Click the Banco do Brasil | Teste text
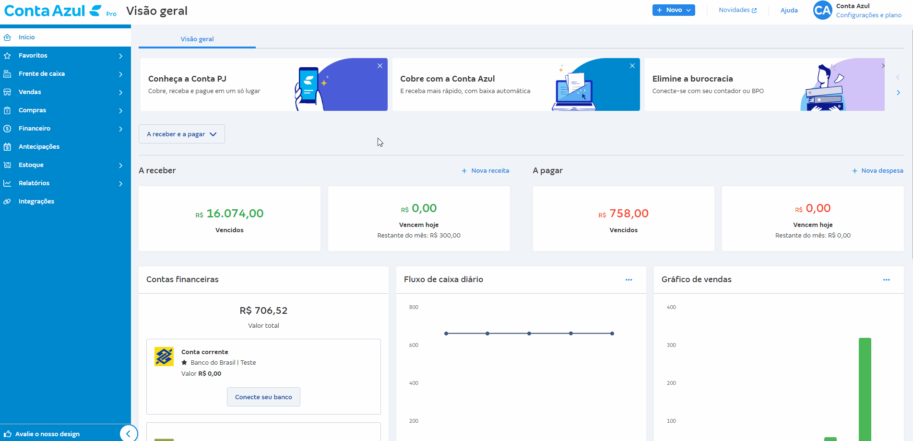The height and width of the screenshot is (441, 913). click(223, 363)
